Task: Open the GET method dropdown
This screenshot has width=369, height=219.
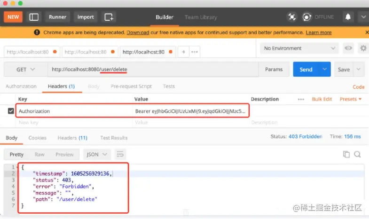Action: coord(25,70)
